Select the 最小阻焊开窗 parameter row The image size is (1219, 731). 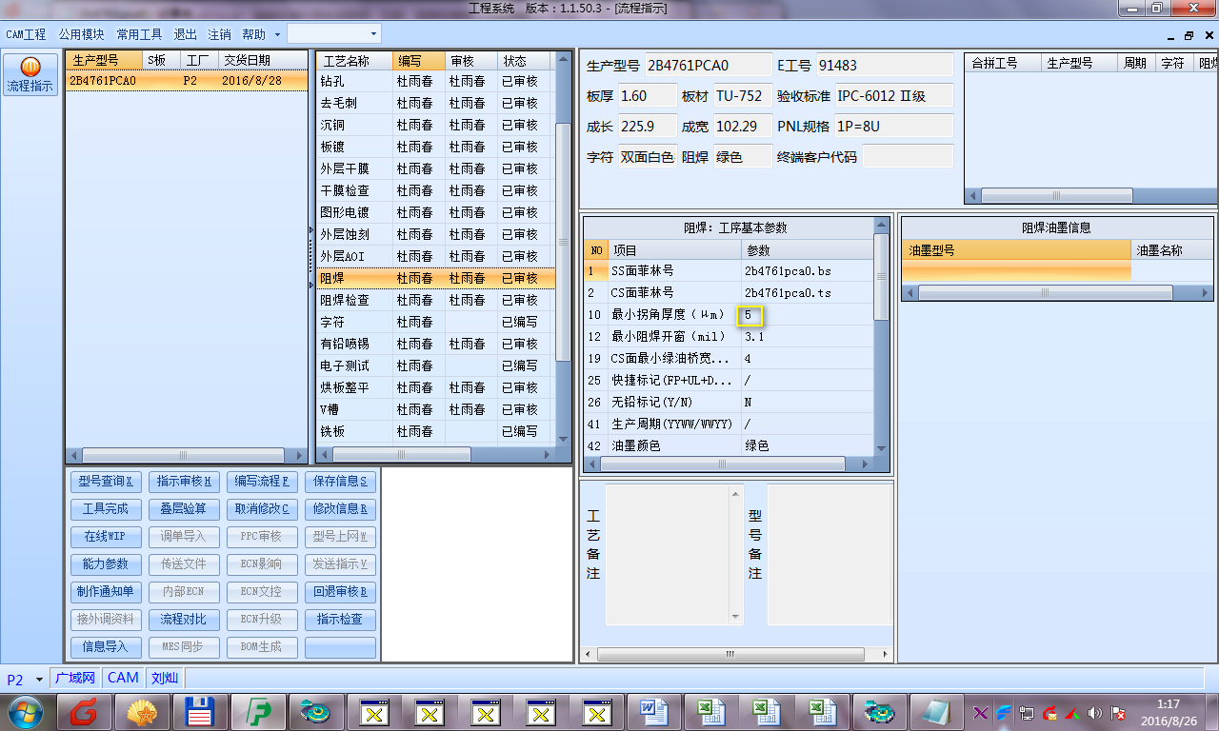(729, 336)
